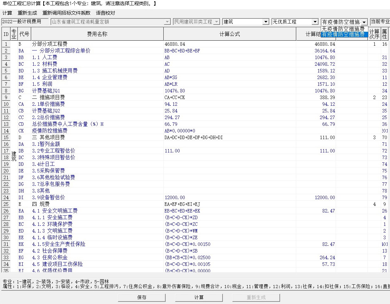This screenshot has width=390, height=304.
Task: Select the 三 其他项目费 row
Action: point(97,138)
